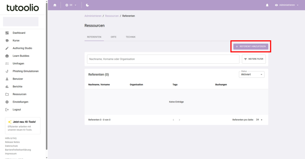Open Referenten pro Seite dropdown
This screenshot has width=305, height=159.
(x=259, y=120)
